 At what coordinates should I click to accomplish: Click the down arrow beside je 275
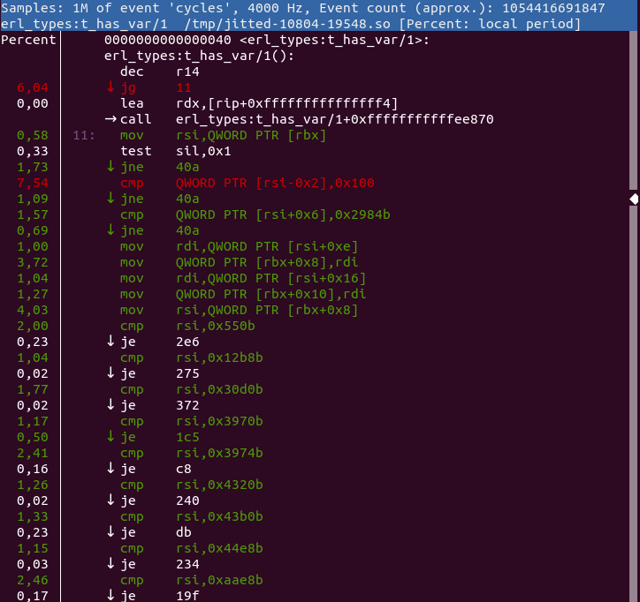click(x=110, y=373)
